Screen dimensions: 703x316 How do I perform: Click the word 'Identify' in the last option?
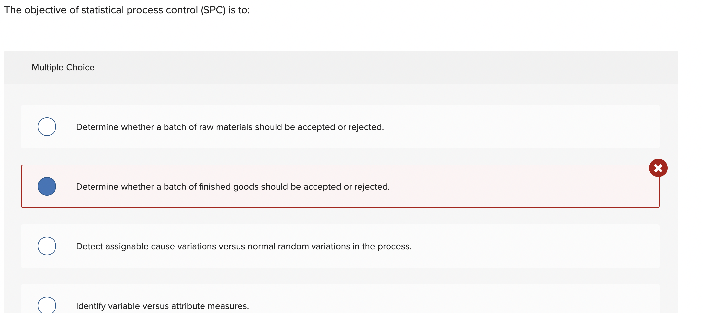pos(91,306)
